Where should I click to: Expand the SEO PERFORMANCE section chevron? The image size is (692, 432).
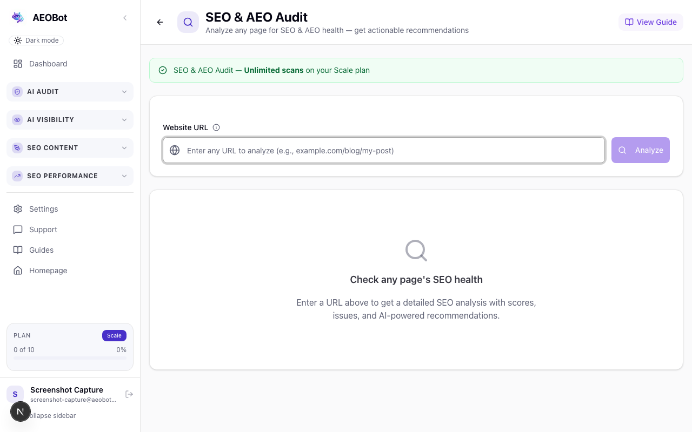click(x=124, y=176)
